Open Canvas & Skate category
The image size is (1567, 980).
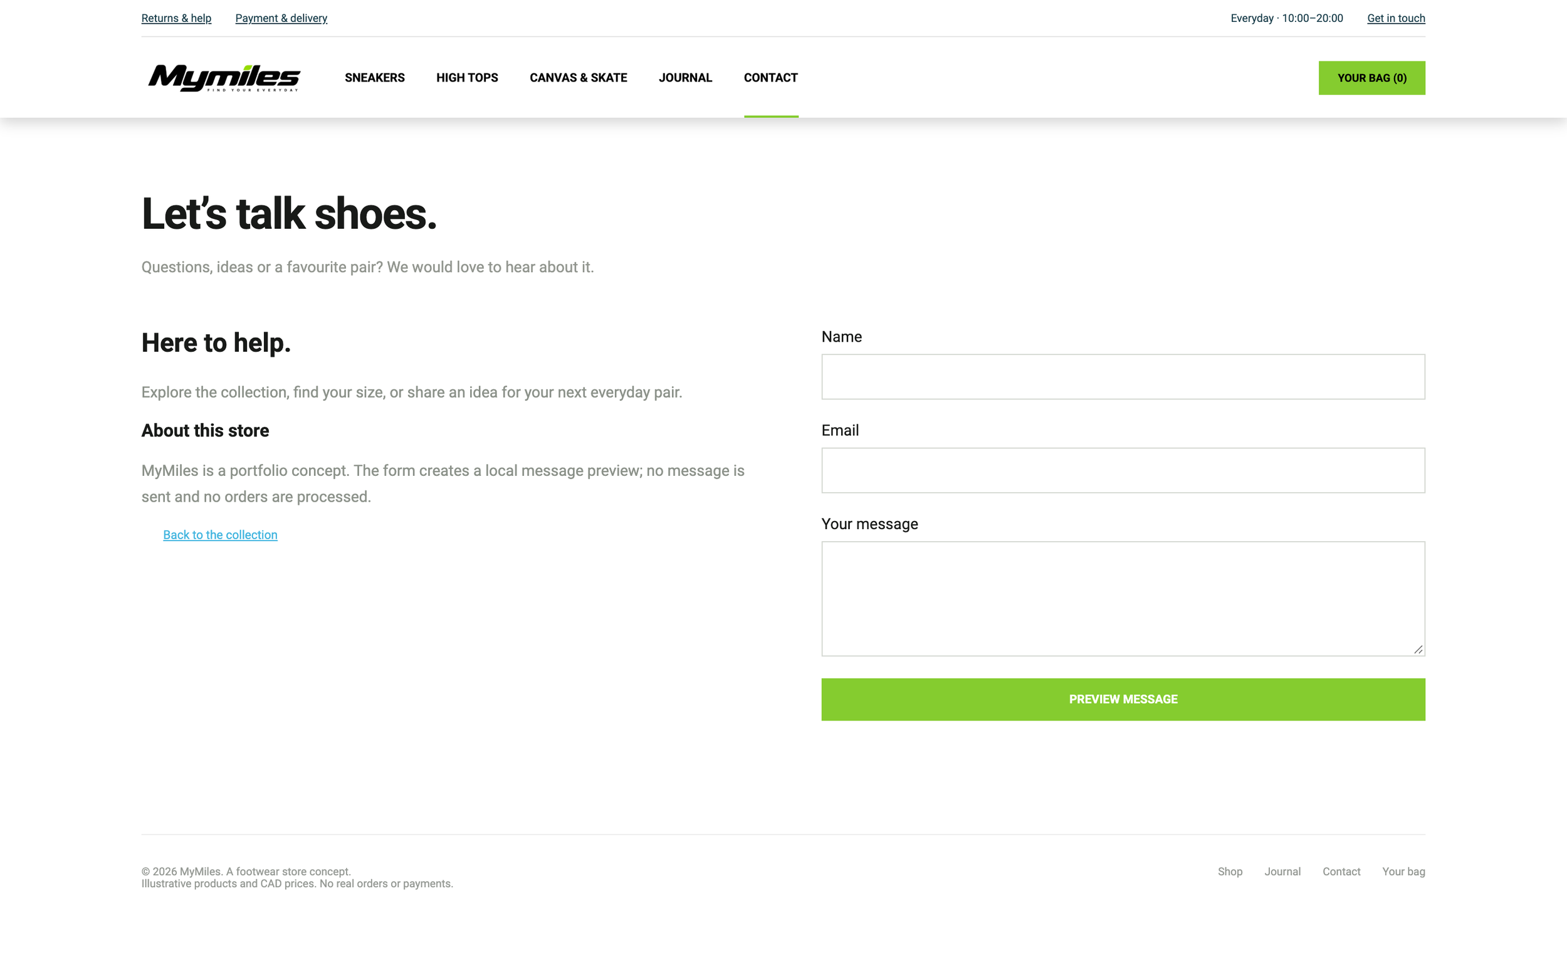tap(578, 78)
